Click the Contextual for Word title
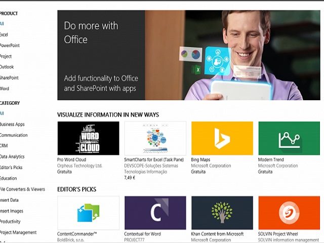324x243 pixels. click(143, 234)
